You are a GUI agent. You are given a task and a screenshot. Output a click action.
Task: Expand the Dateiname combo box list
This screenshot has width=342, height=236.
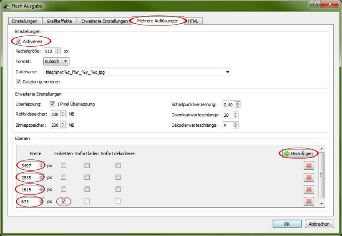pyautogui.click(x=227, y=72)
